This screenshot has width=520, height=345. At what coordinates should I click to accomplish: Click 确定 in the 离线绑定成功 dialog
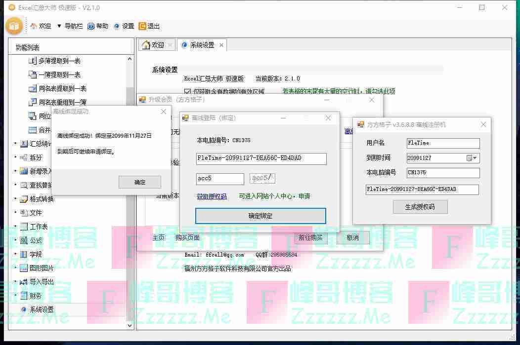140,182
